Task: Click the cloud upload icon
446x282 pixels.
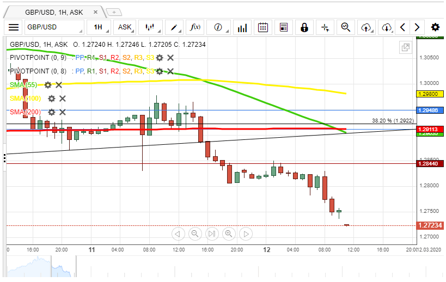Action: pos(366,27)
